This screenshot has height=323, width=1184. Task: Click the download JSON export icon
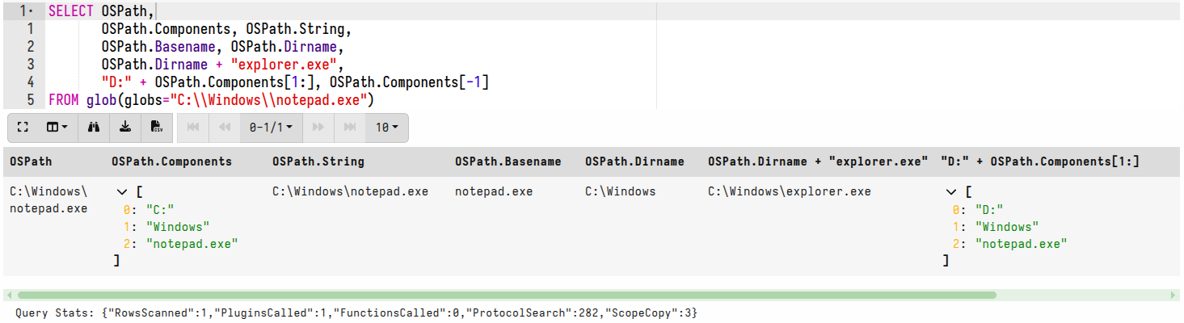pyautogui.click(x=124, y=128)
